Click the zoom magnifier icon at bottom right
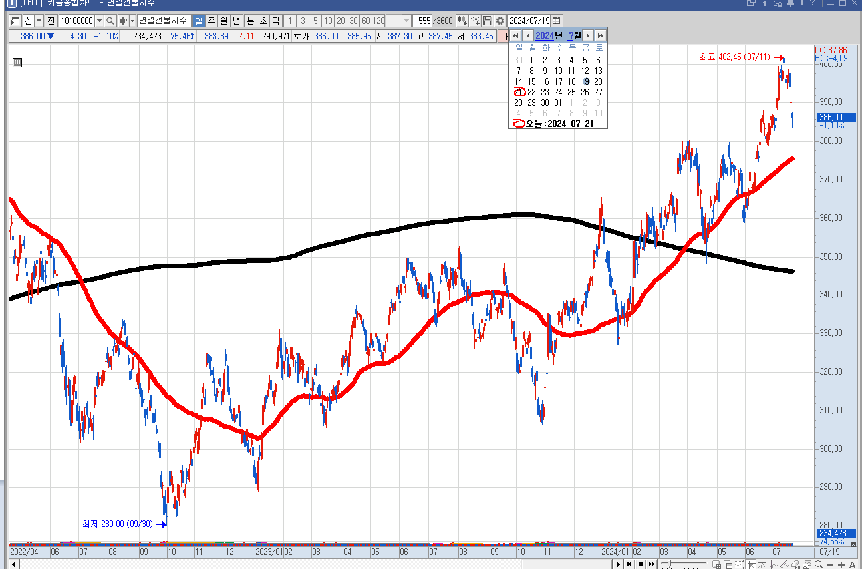This screenshot has height=575, width=862. (818, 564)
